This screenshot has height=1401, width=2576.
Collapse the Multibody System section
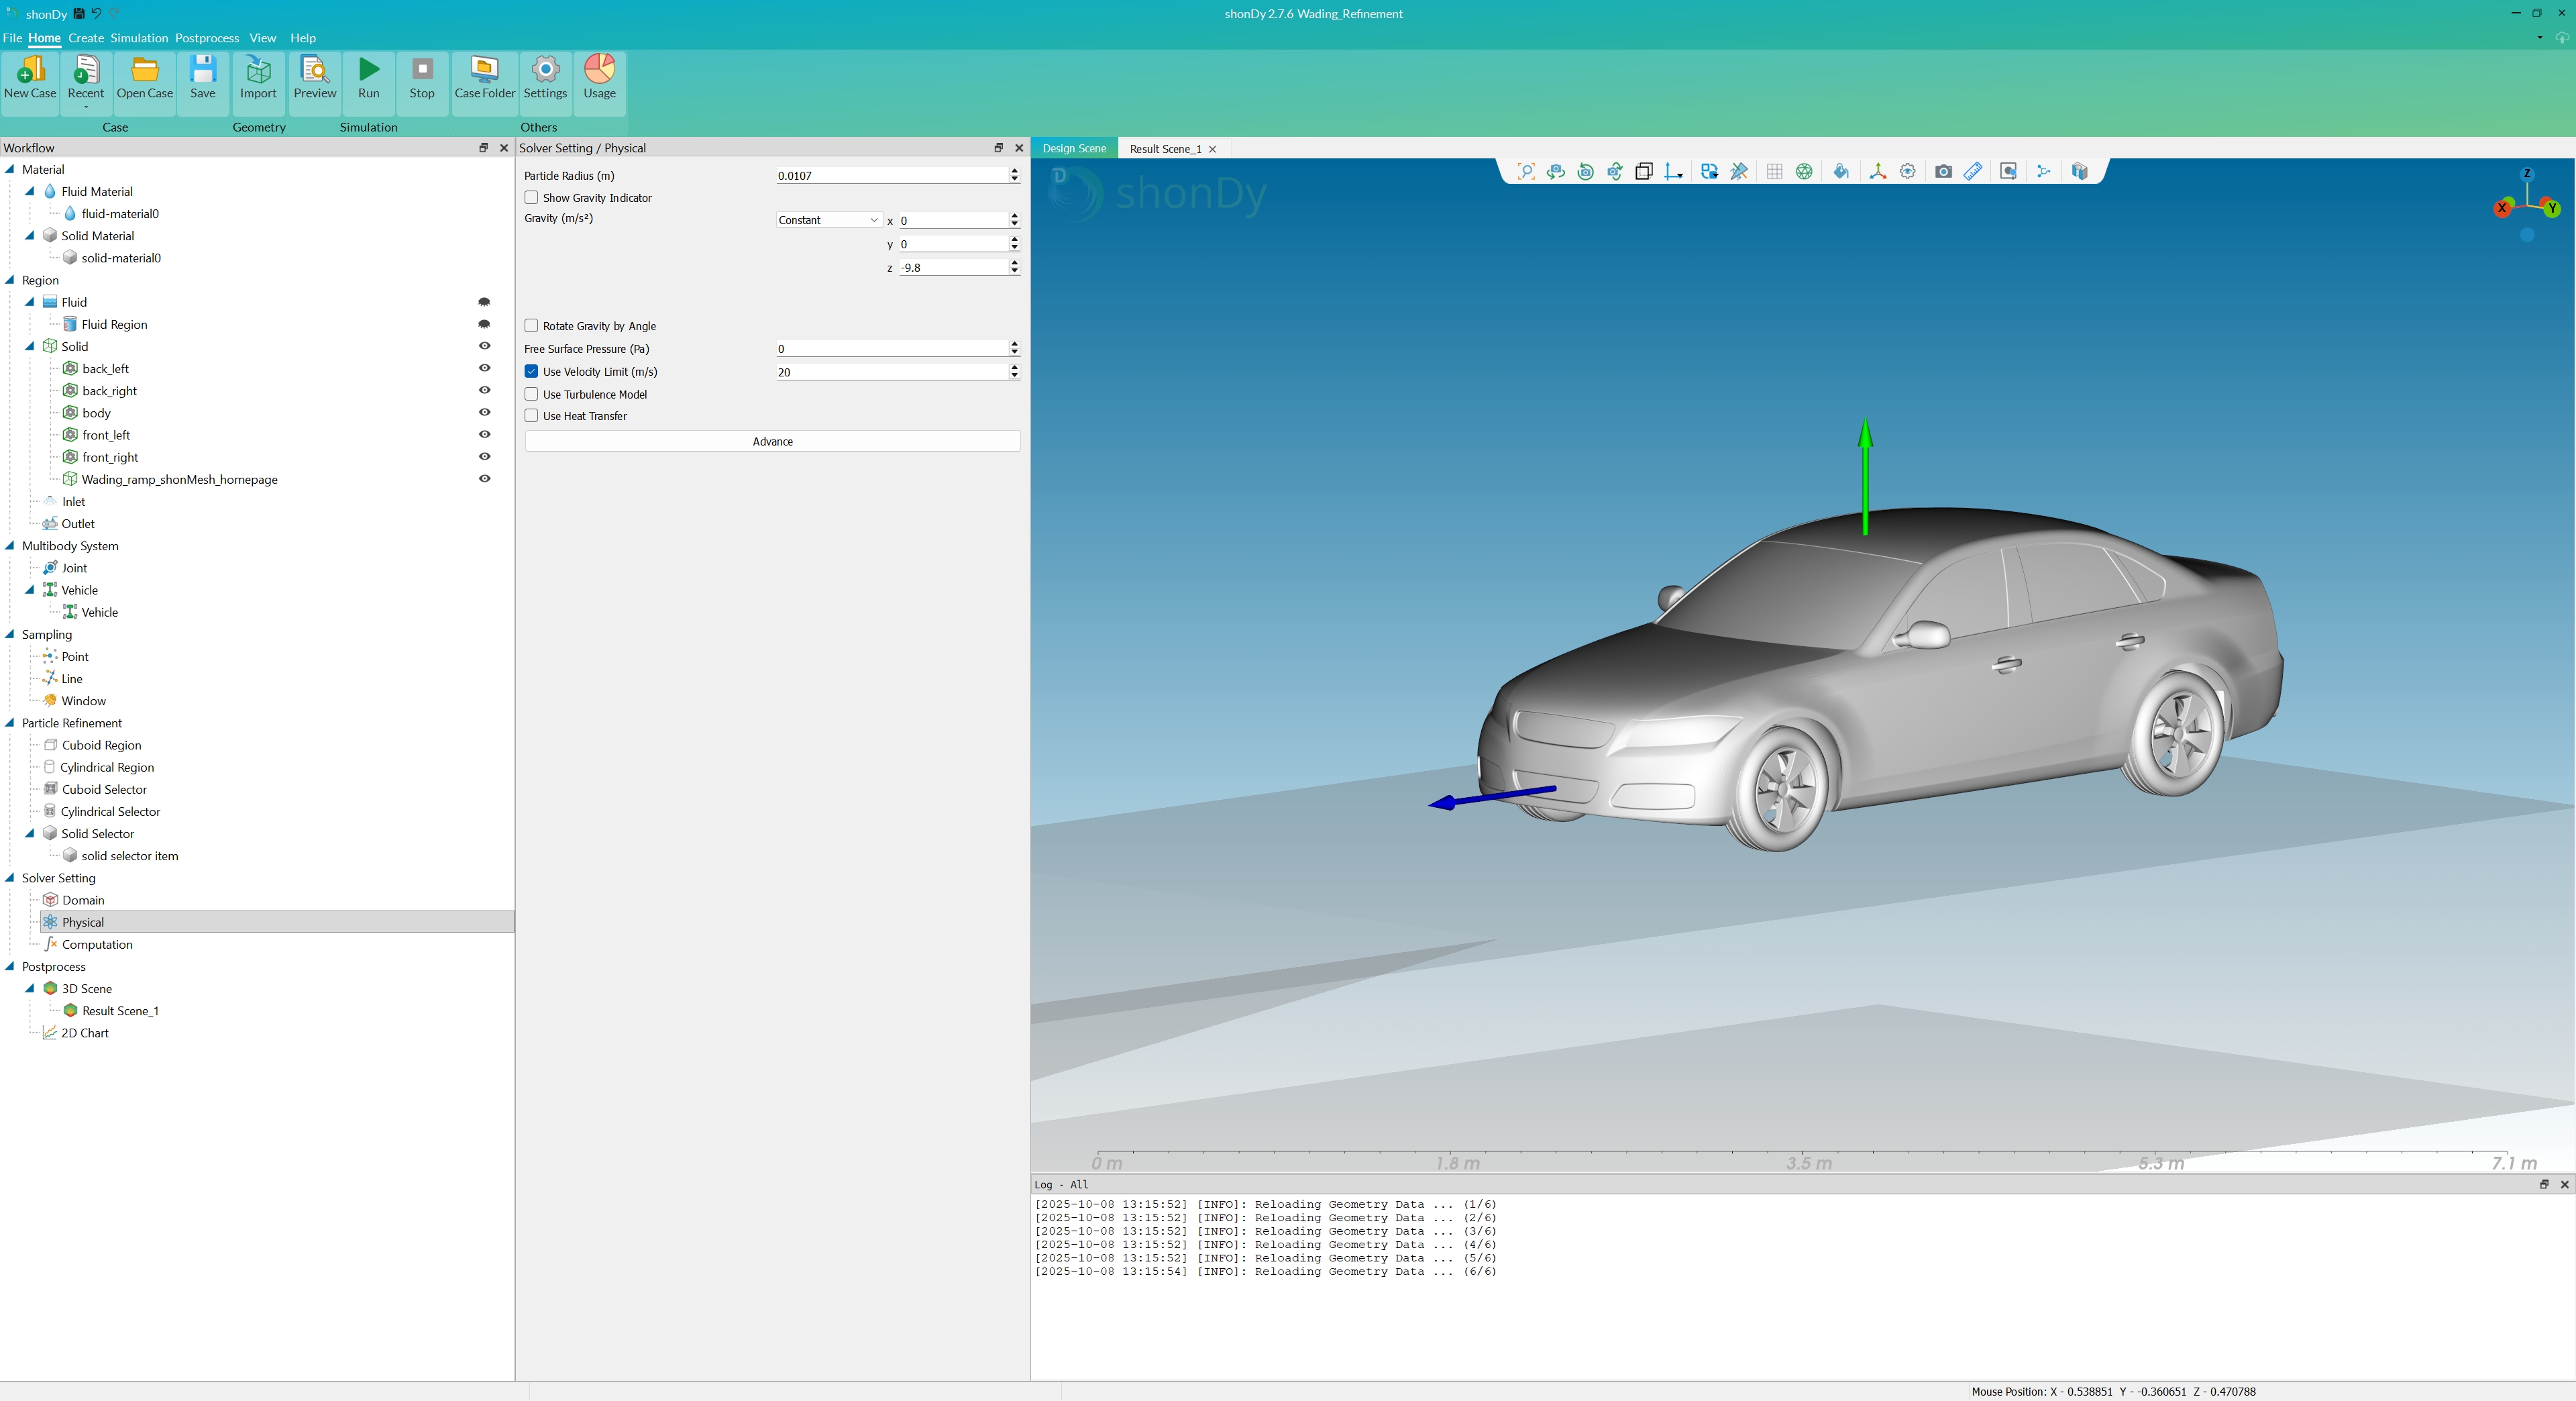(10, 546)
